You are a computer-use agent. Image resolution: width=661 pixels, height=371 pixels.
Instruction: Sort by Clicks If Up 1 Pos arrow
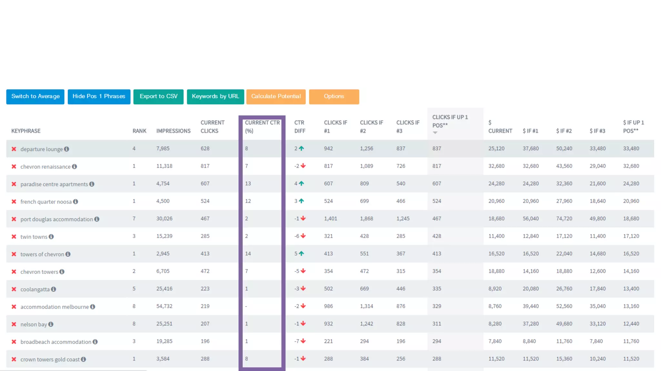pyautogui.click(x=435, y=133)
